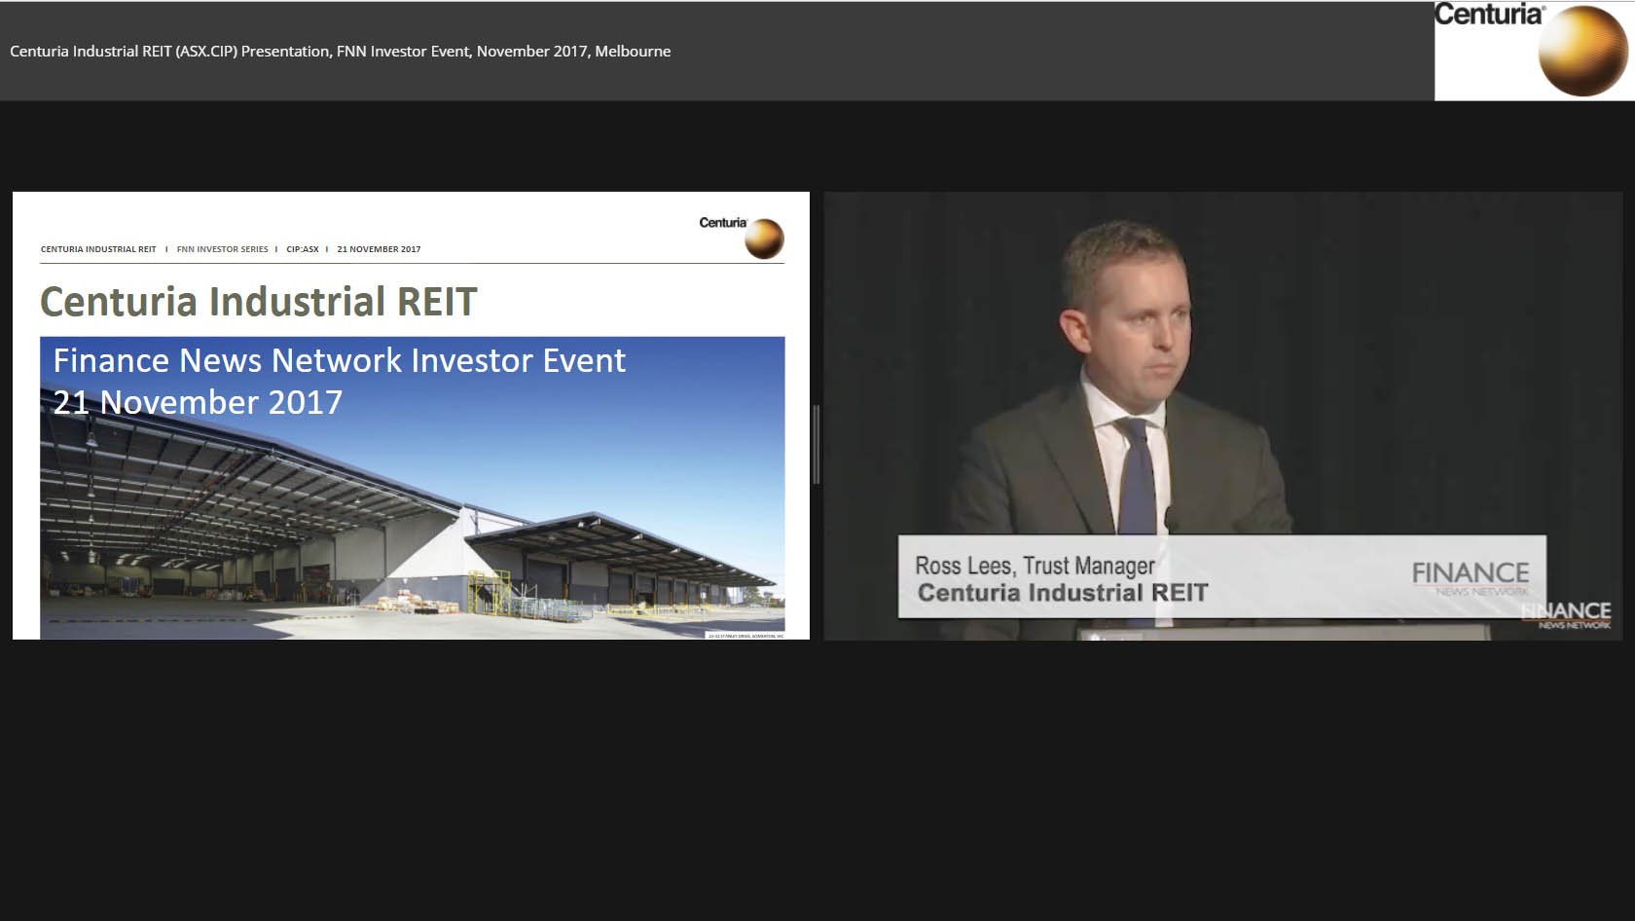Click the gold sphere on the slide
The width and height of the screenshot is (1635, 921).
coord(764,239)
